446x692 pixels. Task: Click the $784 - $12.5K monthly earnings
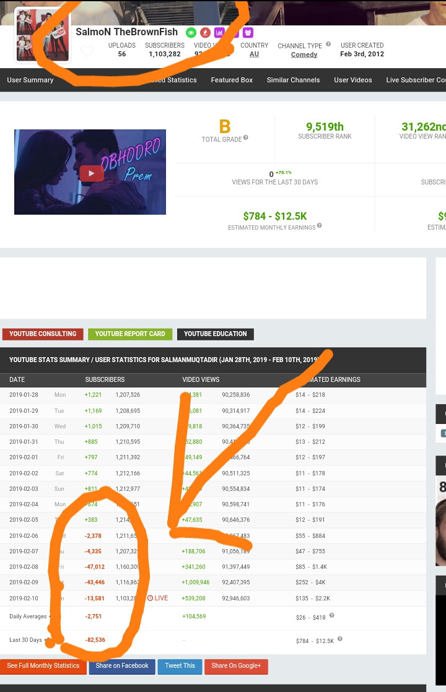(x=274, y=216)
